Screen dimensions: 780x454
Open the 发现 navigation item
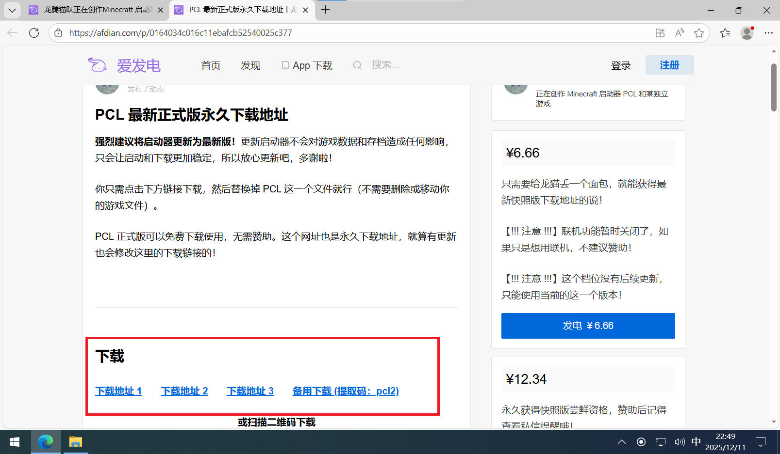[x=250, y=65]
